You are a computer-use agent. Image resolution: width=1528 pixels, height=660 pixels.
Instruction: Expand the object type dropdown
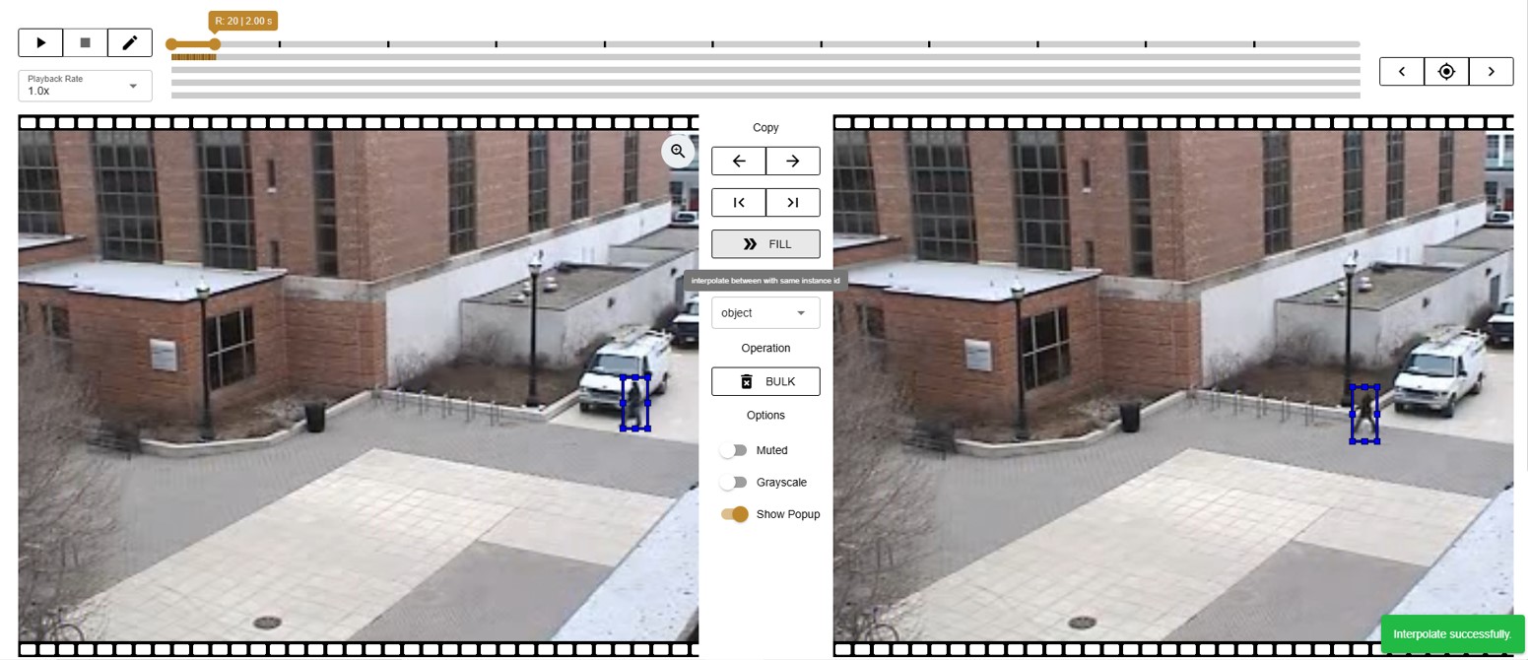(x=765, y=312)
